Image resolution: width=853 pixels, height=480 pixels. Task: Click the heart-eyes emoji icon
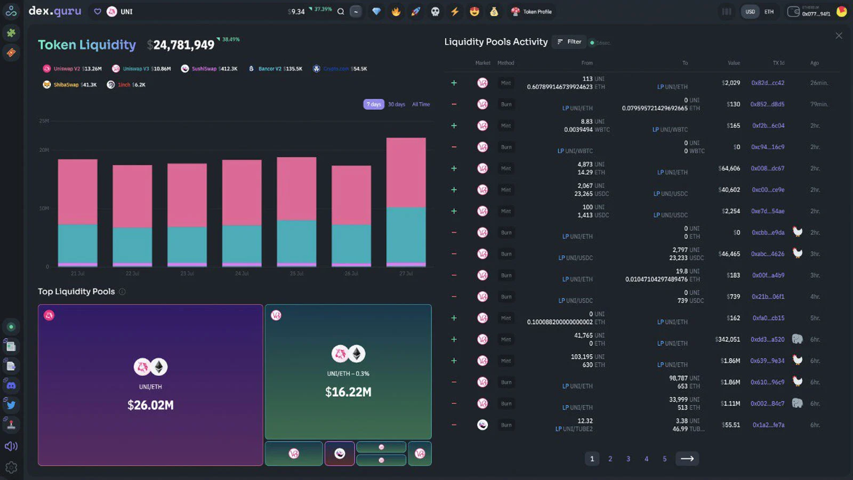pyautogui.click(x=474, y=11)
